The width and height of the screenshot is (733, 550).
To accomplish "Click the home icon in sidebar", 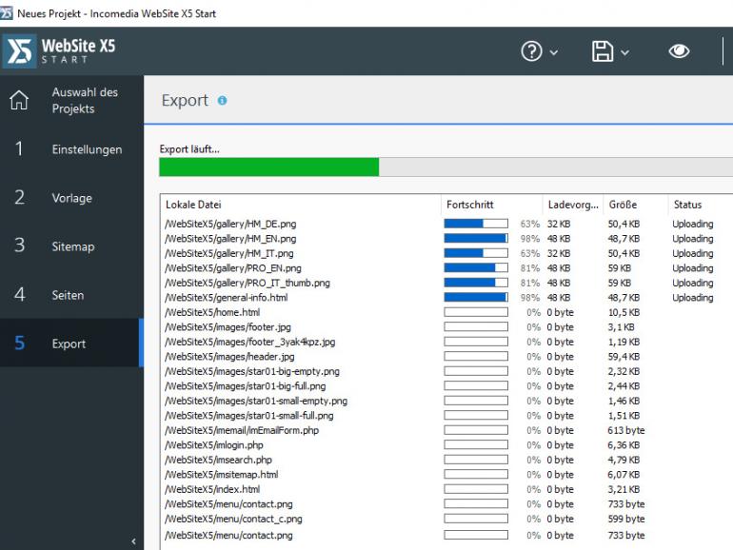I will 19,100.
